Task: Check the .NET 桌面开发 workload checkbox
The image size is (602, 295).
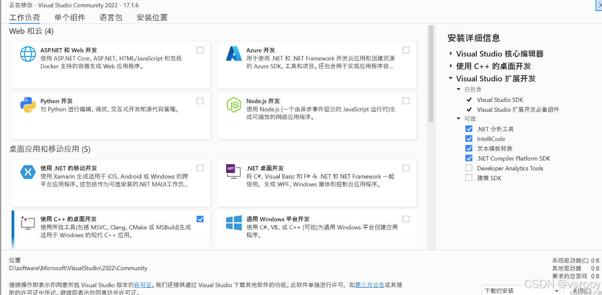Action: coord(406,168)
